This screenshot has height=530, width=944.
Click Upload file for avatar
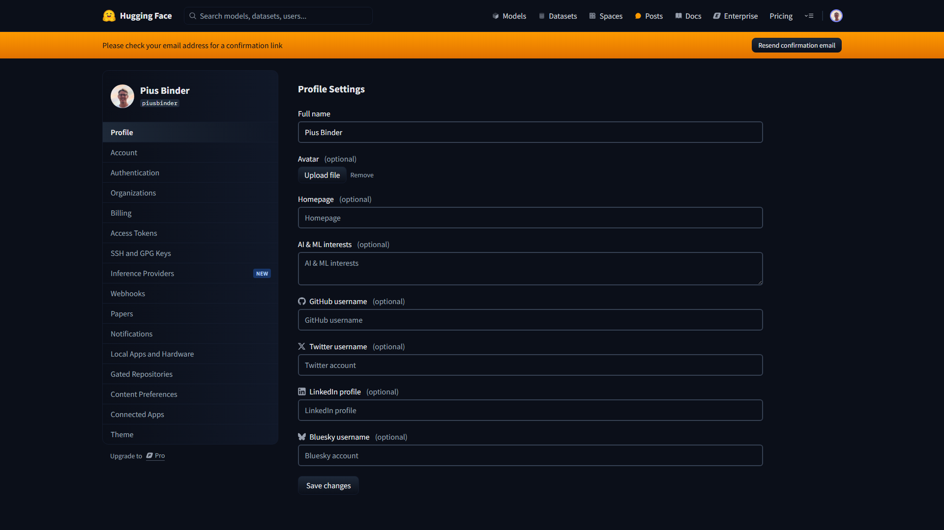click(x=322, y=175)
